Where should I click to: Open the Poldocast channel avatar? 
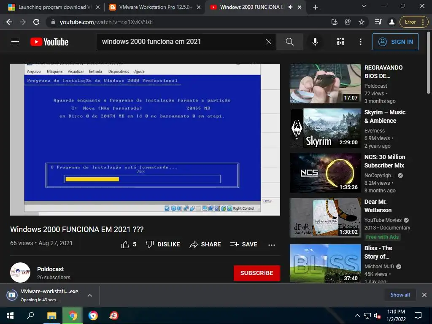20,273
